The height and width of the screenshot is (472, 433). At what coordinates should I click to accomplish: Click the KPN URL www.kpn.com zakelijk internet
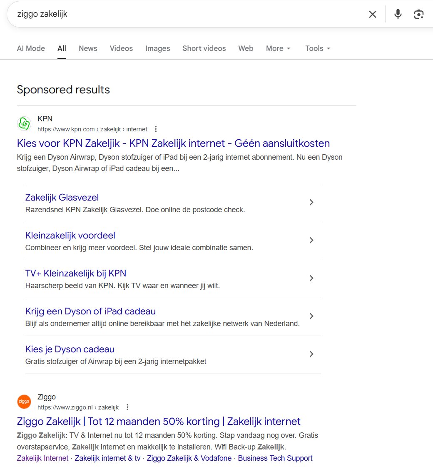(92, 129)
